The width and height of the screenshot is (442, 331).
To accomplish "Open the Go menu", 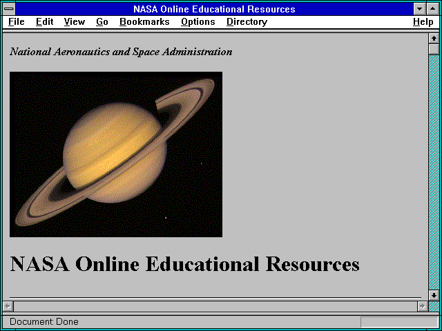I will point(102,22).
